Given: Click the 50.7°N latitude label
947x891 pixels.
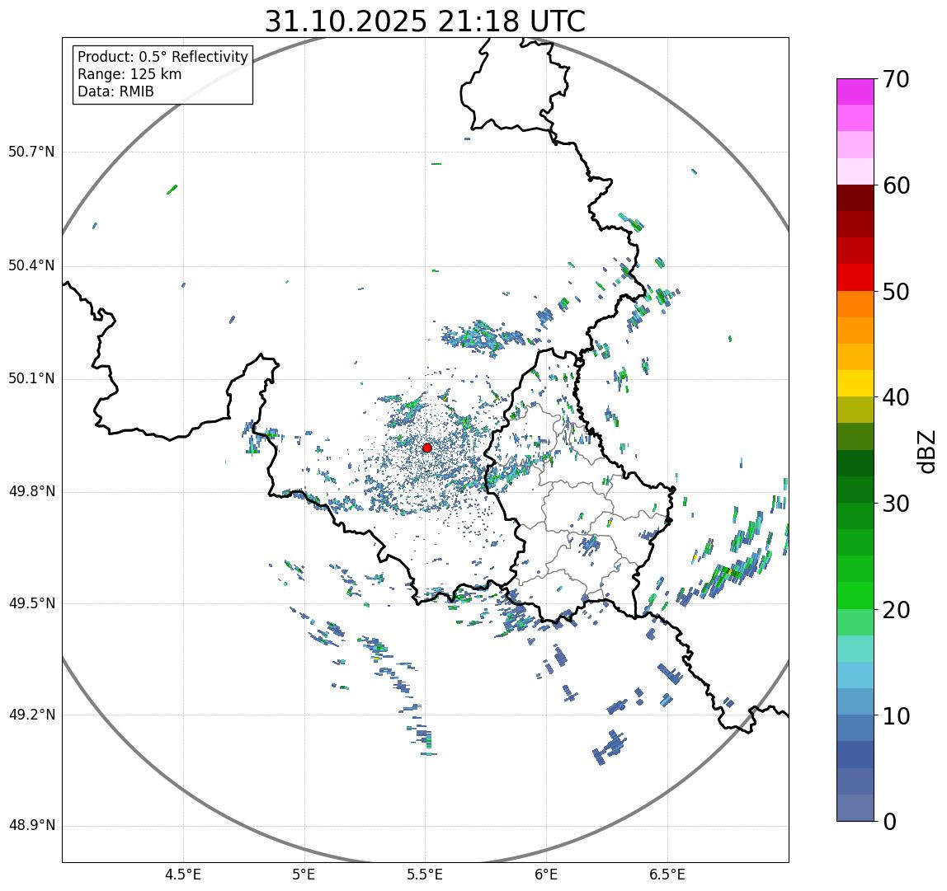Looking at the screenshot, I should [31, 152].
